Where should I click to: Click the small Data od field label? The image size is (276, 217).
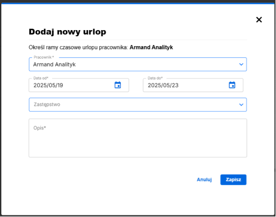[41, 78]
